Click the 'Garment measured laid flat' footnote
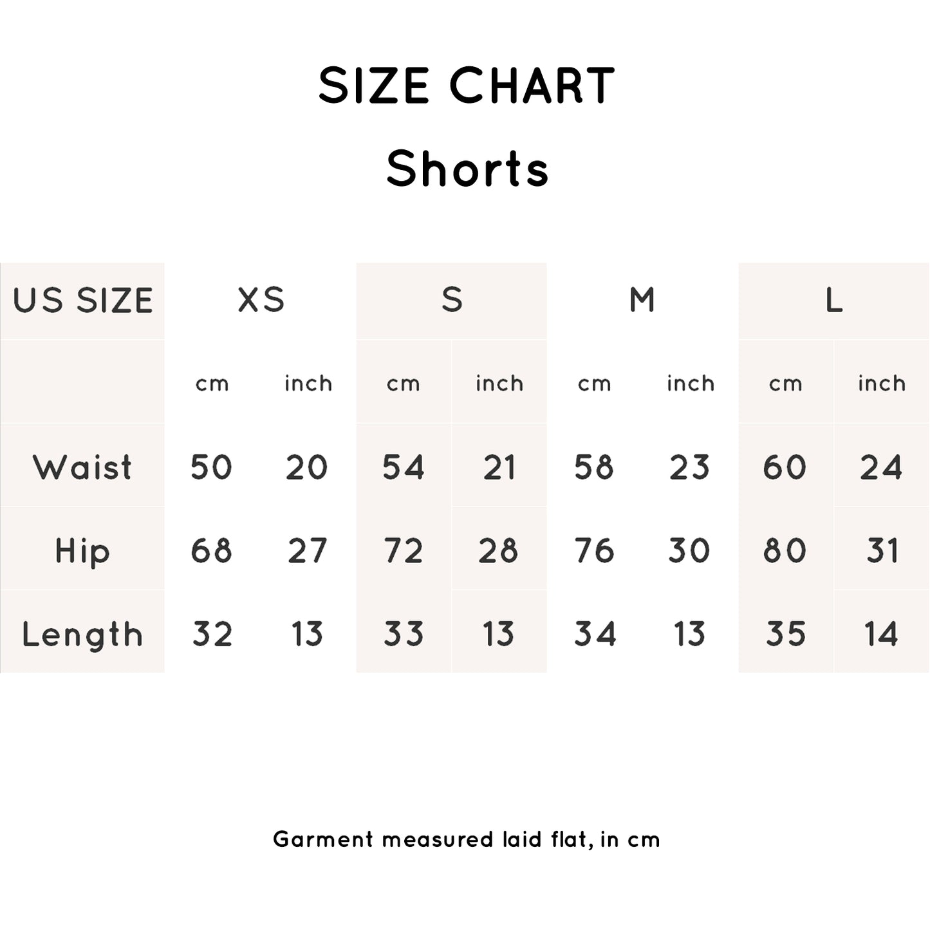930x930 pixels. click(x=466, y=839)
